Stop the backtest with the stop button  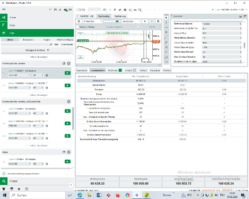click(151, 21)
